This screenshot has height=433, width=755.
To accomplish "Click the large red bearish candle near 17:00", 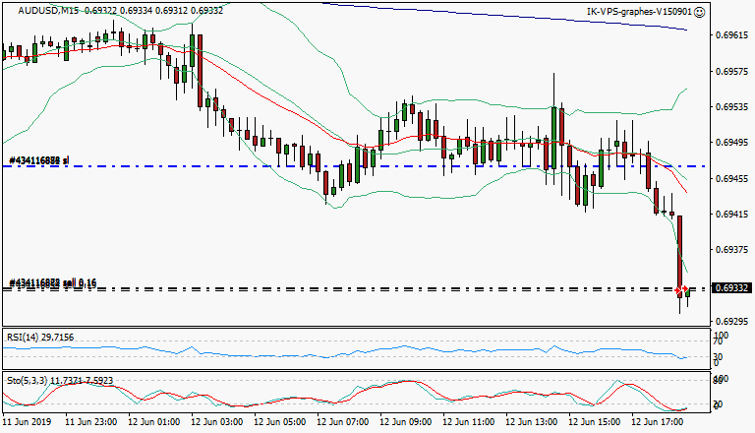I will (680, 256).
